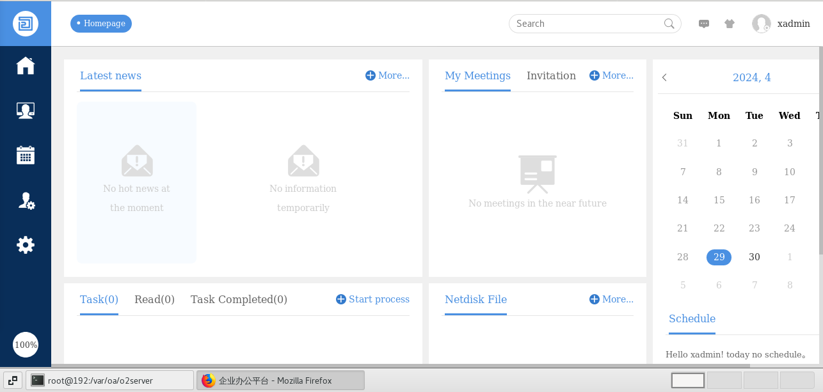823x392 pixels.
Task: Select date 10 in calendar
Action: pos(790,172)
